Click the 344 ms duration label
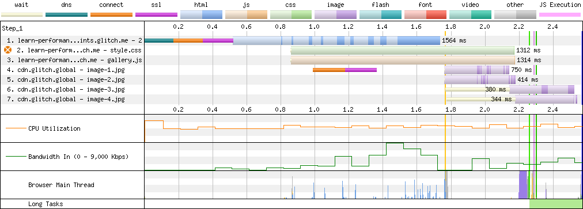Screen dimensions: 583x209 pos(502,99)
